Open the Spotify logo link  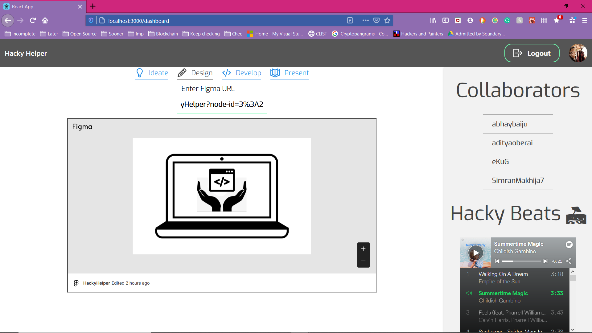coord(569,245)
